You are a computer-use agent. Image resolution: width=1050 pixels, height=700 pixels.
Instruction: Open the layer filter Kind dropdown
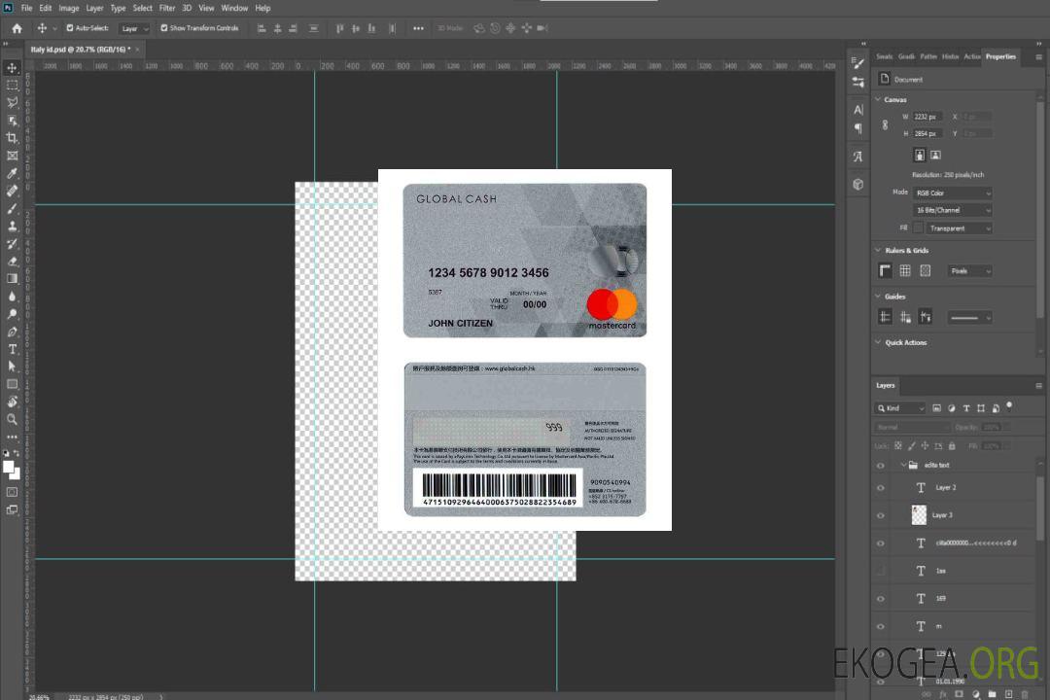900,408
